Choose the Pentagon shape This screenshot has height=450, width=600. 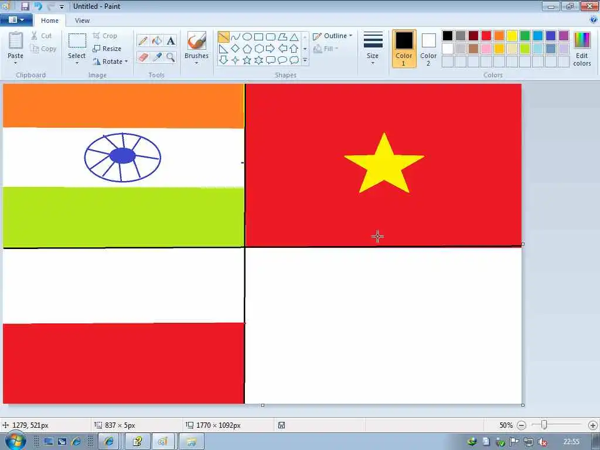[247, 49]
